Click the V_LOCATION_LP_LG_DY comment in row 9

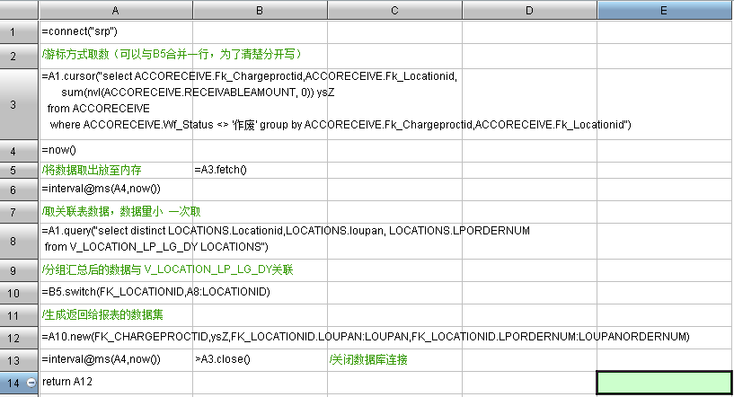(116, 270)
